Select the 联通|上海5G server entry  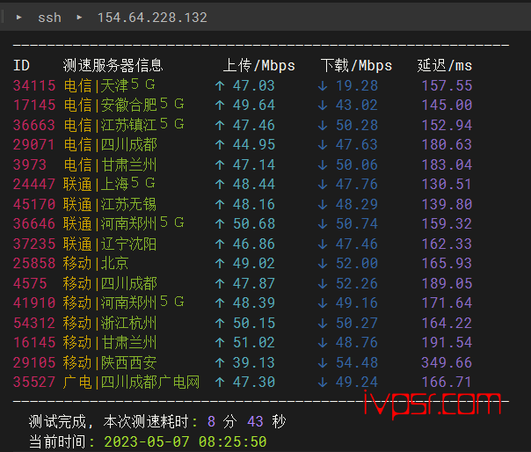click(109, 185)
